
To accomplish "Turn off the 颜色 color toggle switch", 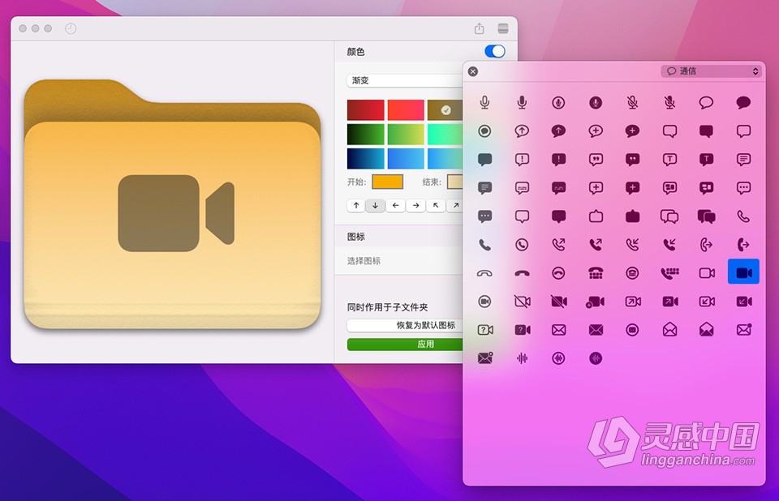I will (496, 50).
